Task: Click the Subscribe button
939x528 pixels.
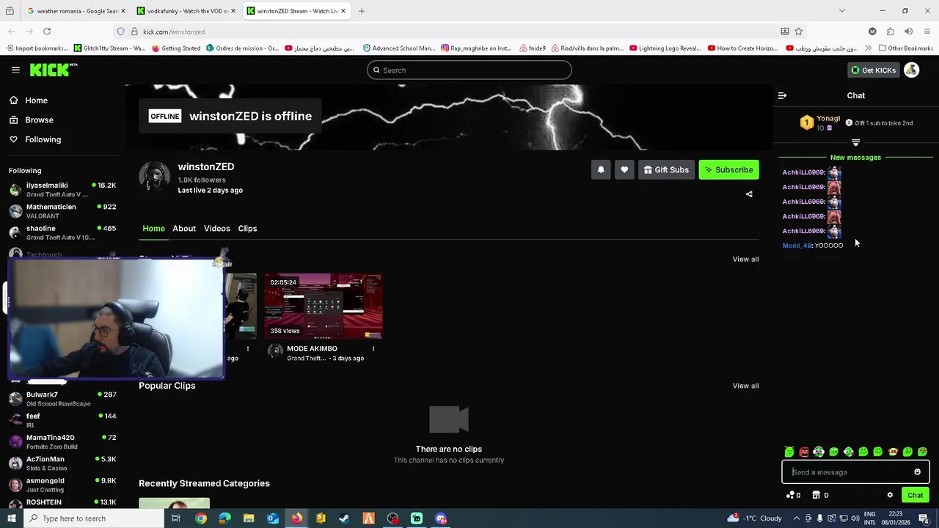Action: pos(728,169)
